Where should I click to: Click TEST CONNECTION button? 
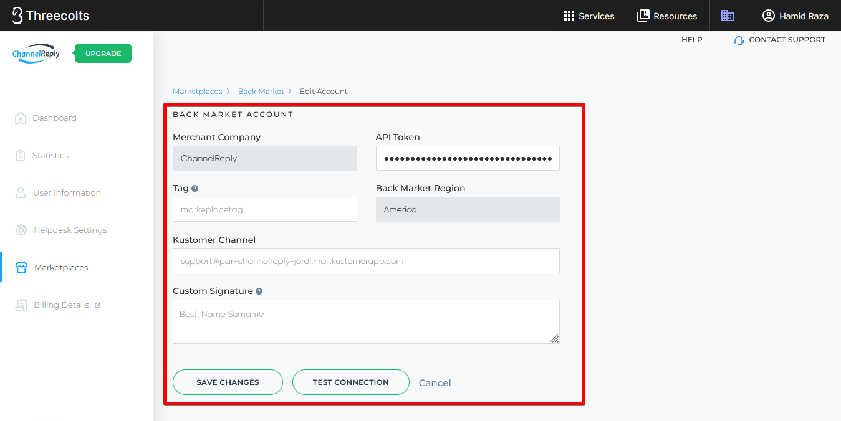(351, 382)
